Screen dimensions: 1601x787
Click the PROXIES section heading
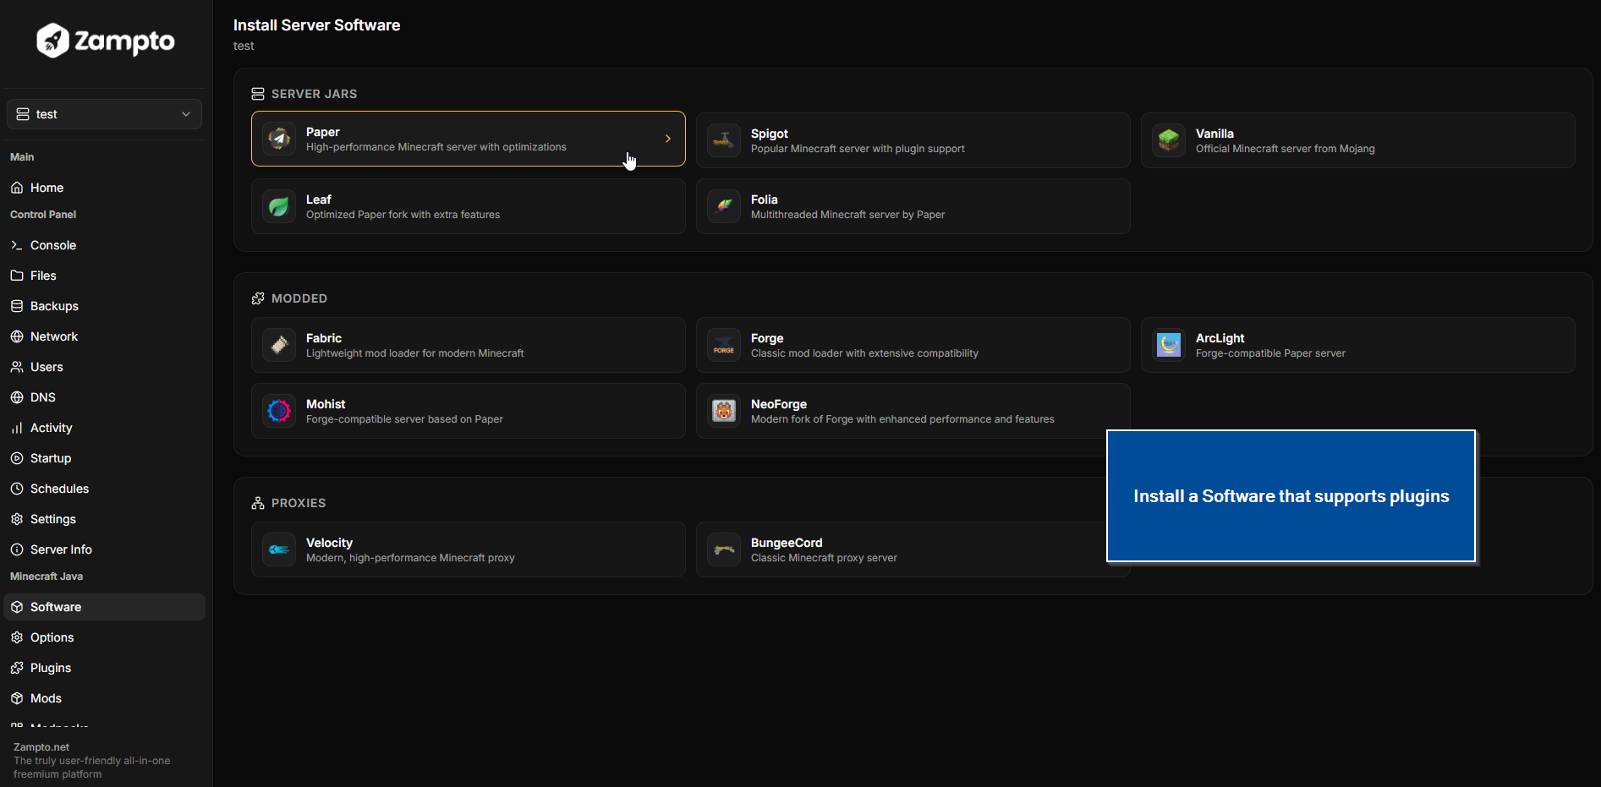[x=299, y=503]
